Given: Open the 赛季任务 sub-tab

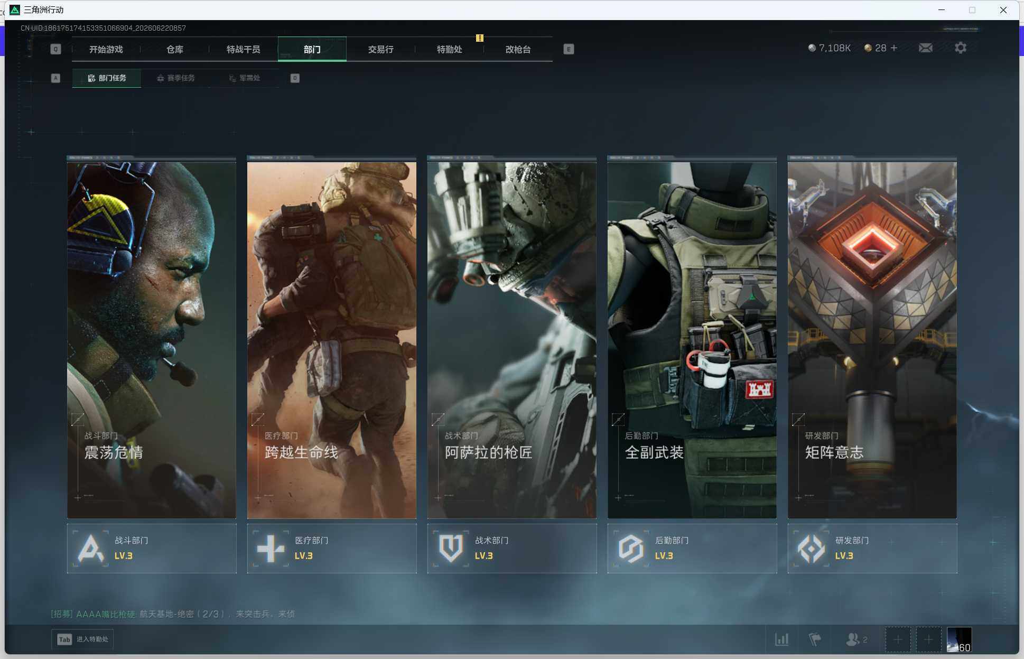Looking at the screenshot, I should pyautogui.click(x=175, y=78).
